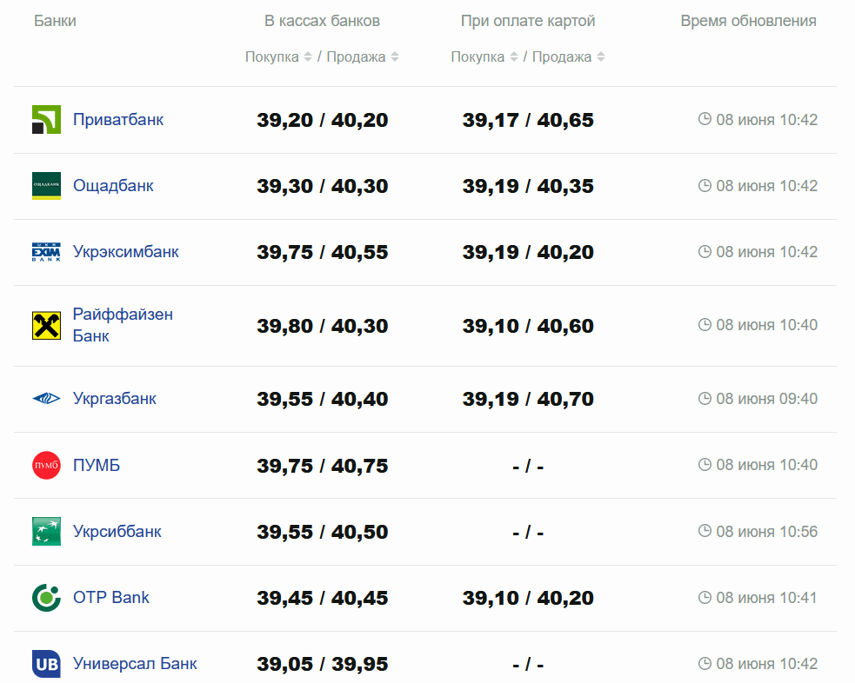Click the Райффайзен Банк yellow logo

(46, 326)
